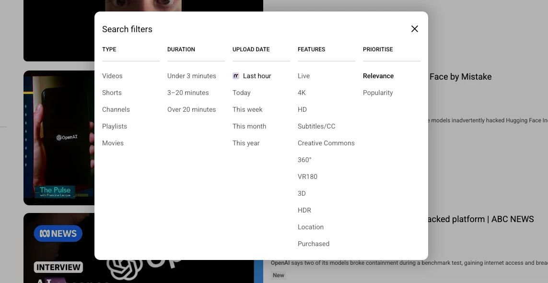Select Last hour upload date

pyautogui.click(x=257, y=76)
